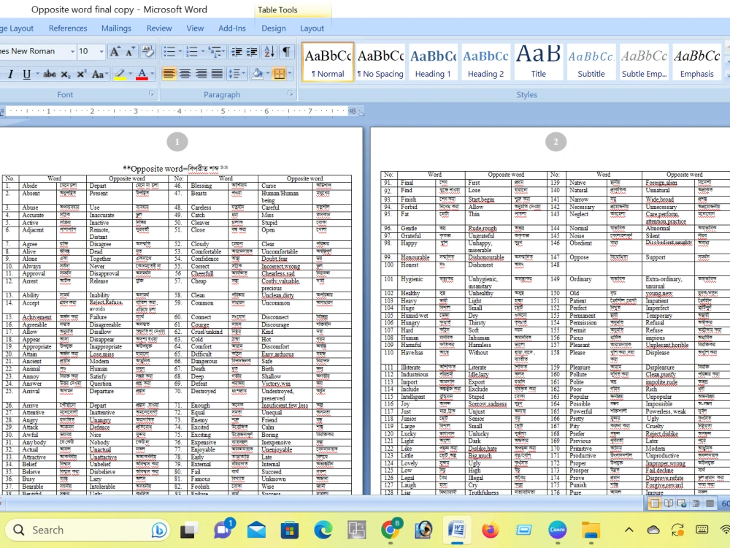This screenshot has height=548, width=730.
Task: Apply the Normal style
Action: [x=328, y=62]
